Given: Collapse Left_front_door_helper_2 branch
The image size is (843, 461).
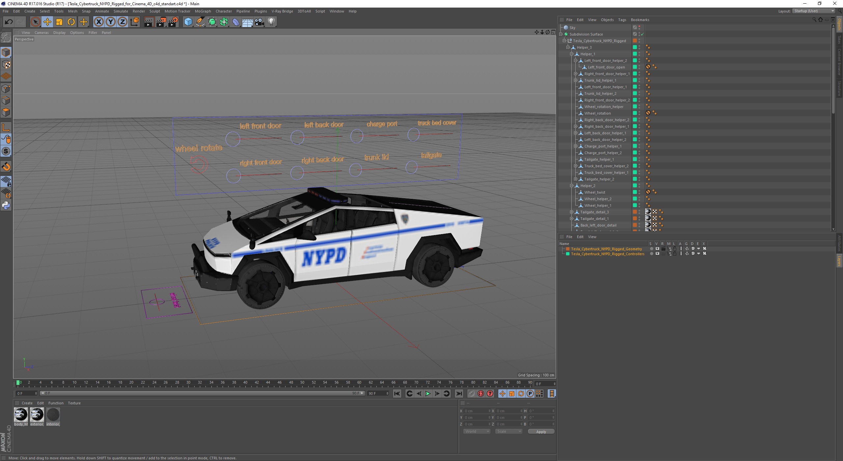Looking at the screenshot, I should click(x=576, y=60).
